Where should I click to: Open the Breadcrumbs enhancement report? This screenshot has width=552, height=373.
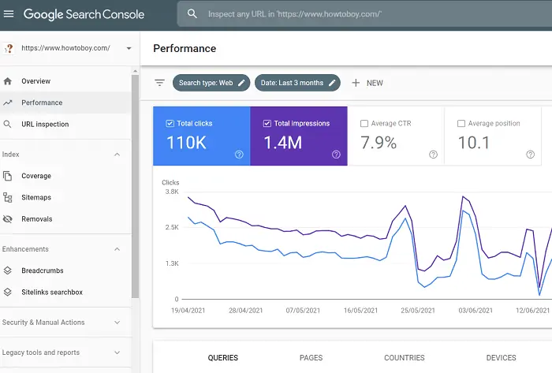click(x=65, y=270)
